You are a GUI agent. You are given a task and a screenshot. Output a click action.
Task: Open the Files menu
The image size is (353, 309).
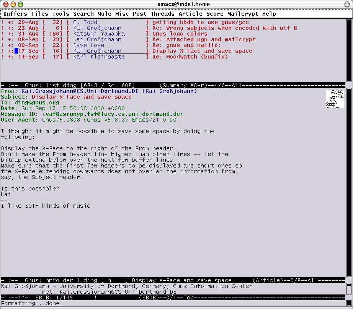pos(39,14)
